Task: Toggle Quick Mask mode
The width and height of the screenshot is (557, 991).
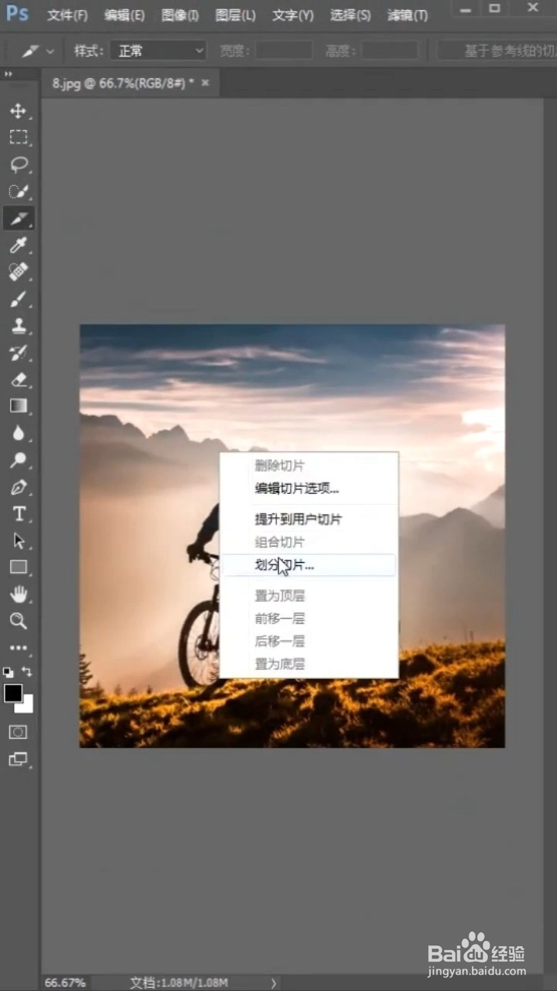Action: (x=18, y=732)
